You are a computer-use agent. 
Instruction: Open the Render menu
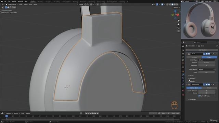pyautogui.click(x=14, y=1)
